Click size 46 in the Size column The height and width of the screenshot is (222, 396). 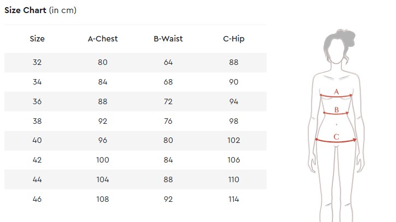click(37, 199)
